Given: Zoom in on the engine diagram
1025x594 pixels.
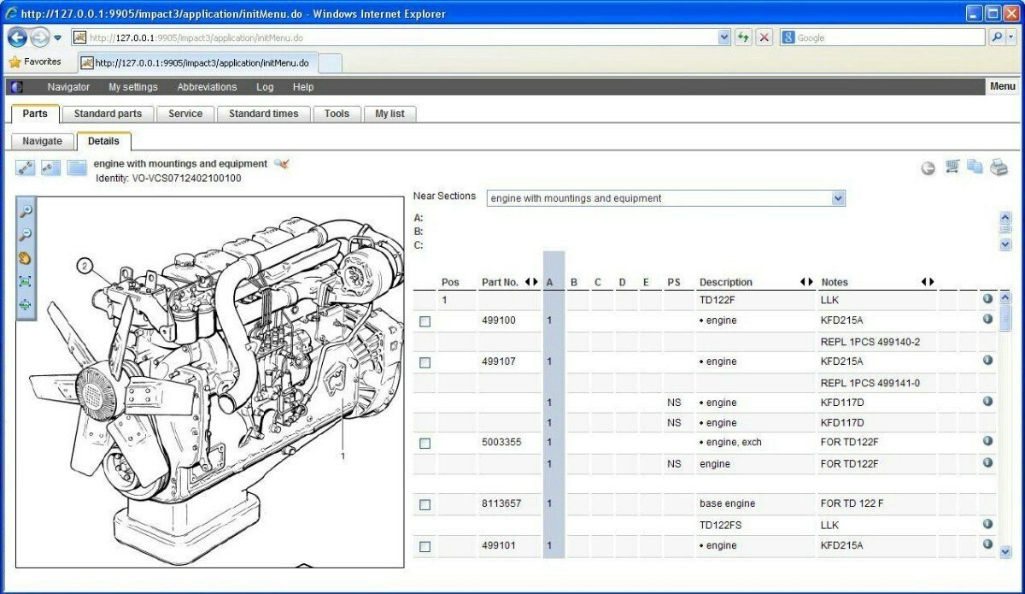Looking at the screenshot, I should (x=26, y=212).
